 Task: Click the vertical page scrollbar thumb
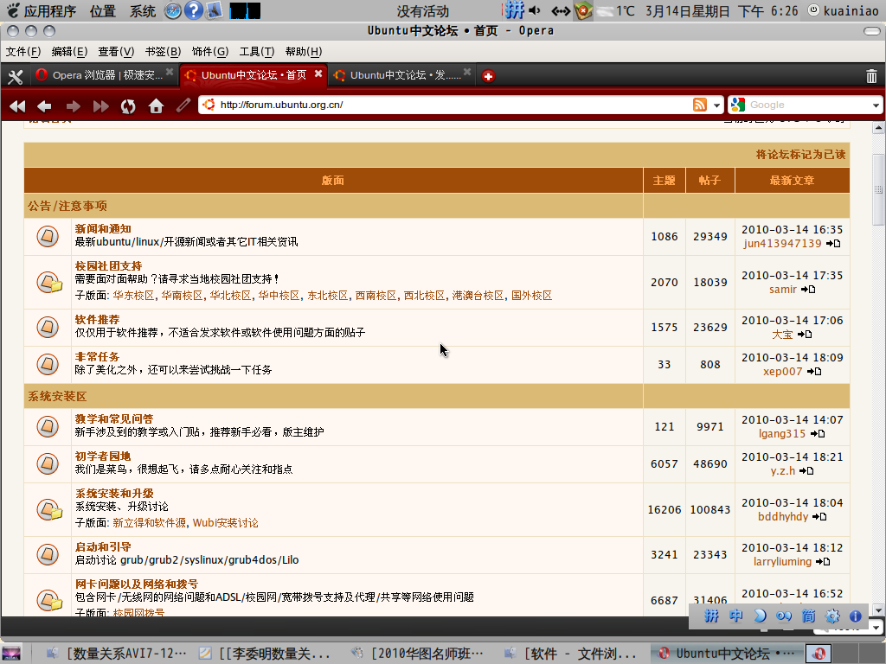[x=878, y=189]
